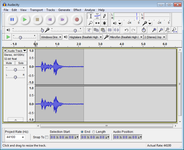Open the Tracks menu
184x150 pixels.
coord(51,10)
